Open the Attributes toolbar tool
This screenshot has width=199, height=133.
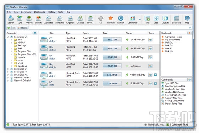point(60,20)
